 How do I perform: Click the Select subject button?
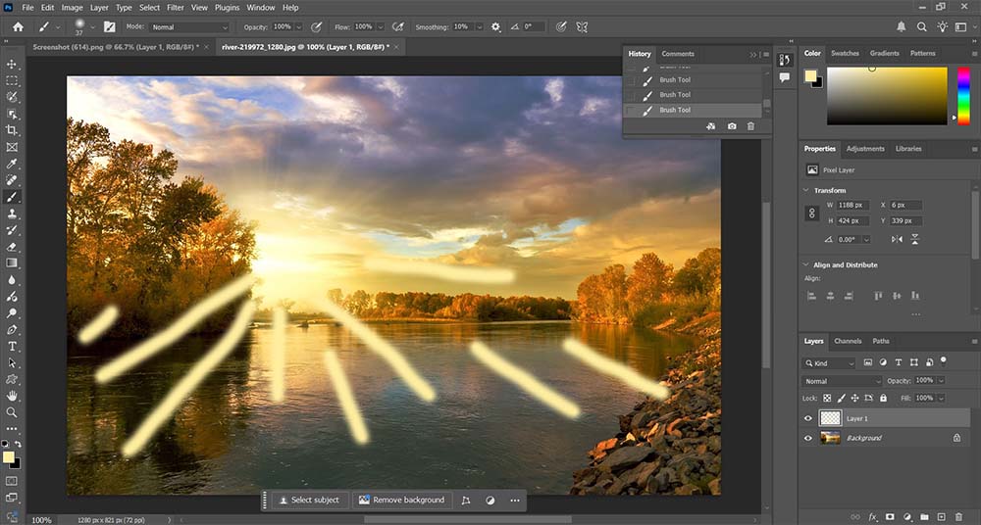click(x=309, y=500)
